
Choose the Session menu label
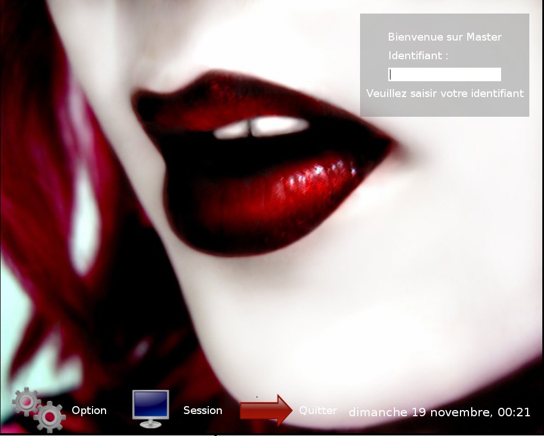[203, 410]
